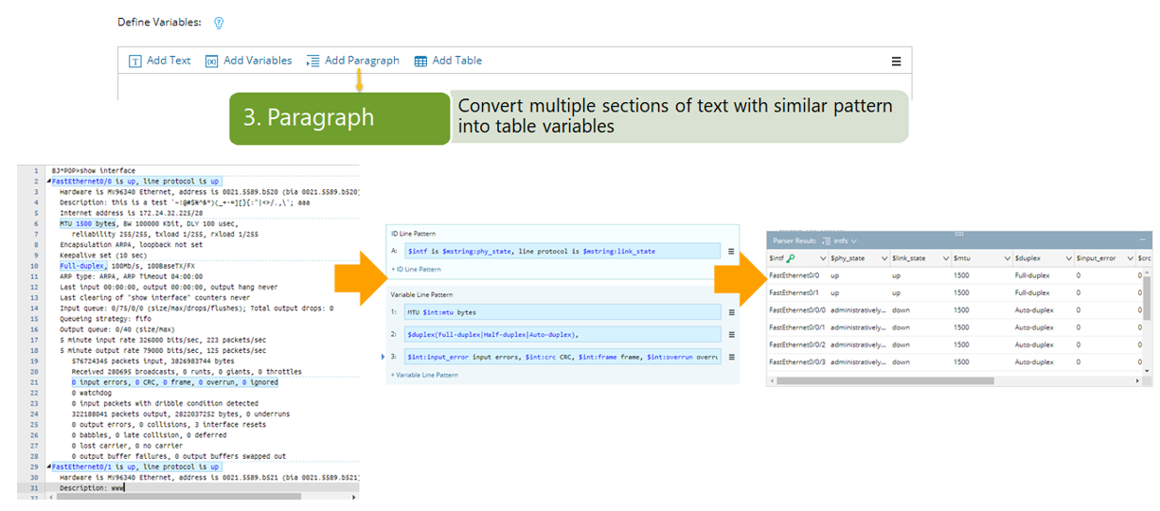The width and height of the screenshot is (1160, 511).
Task: Open the intfs Parser Result dropdown
Action: pyautogui.click(x=842, y=240)
